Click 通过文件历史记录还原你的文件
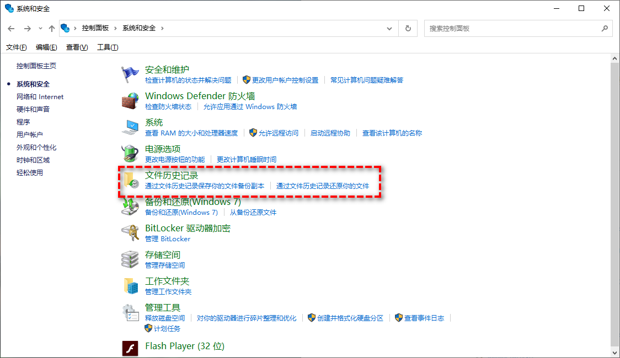Screen dimensions: 620x358 (x=323, y=186)
